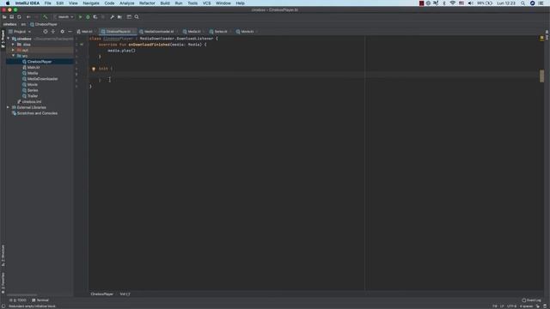Click the Run with Coverage icon
Screen dimensions: 550x309
point(95,17)
